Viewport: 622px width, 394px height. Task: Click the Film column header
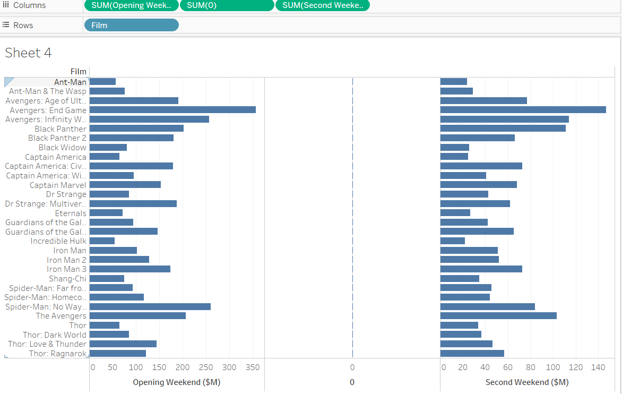click(x=79, y=72)
